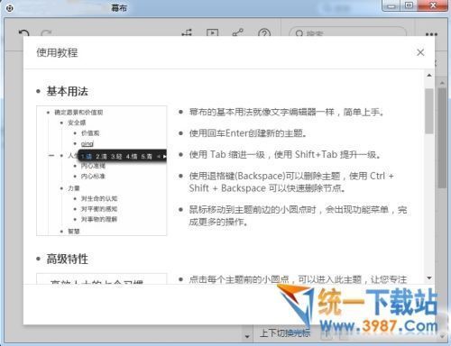Maximize the 幕布 window
451x346 pixels.
point(409,5)
